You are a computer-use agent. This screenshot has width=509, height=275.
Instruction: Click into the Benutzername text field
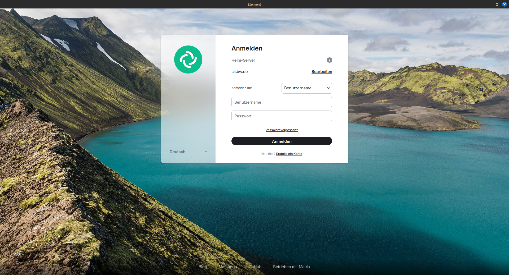[282, 102]
